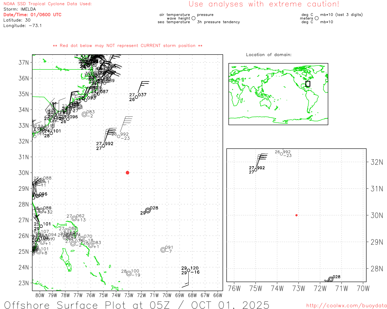Click 'Storm: IMELDA' text
Viewport: 387px width, 309px height.
point(20,9)
